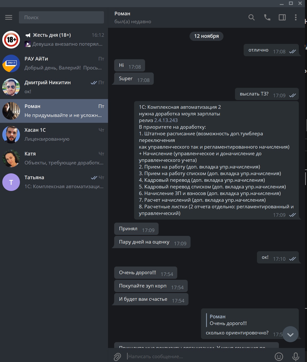This screenshot has height=362, width=307.
Task: Open the emoji picker
Action: pyautogui.click(x=279, y=356)
